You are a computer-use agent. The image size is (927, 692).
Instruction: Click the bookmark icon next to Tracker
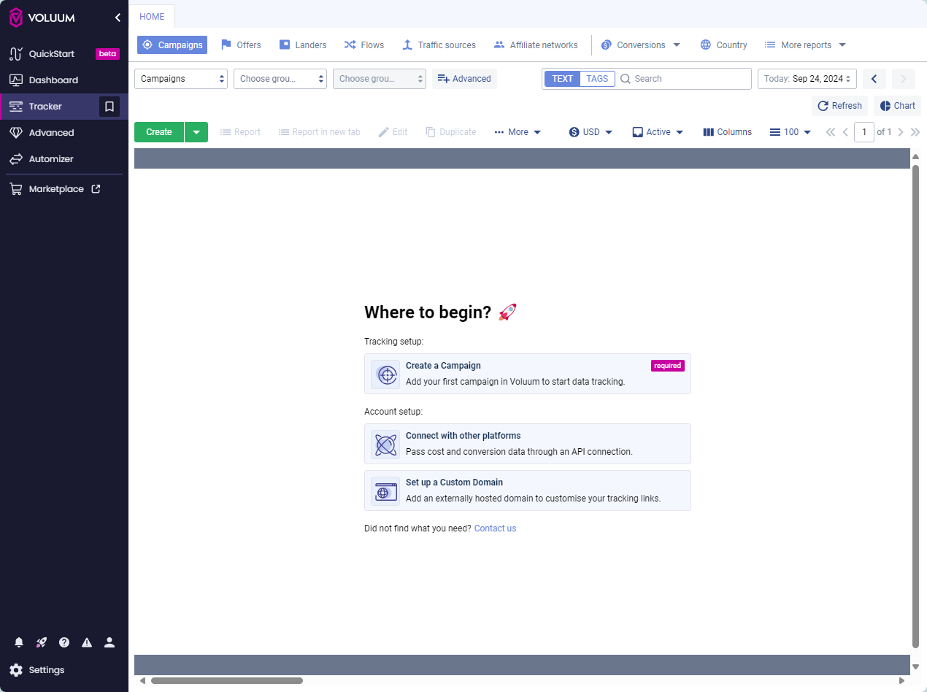pos(109,107)
